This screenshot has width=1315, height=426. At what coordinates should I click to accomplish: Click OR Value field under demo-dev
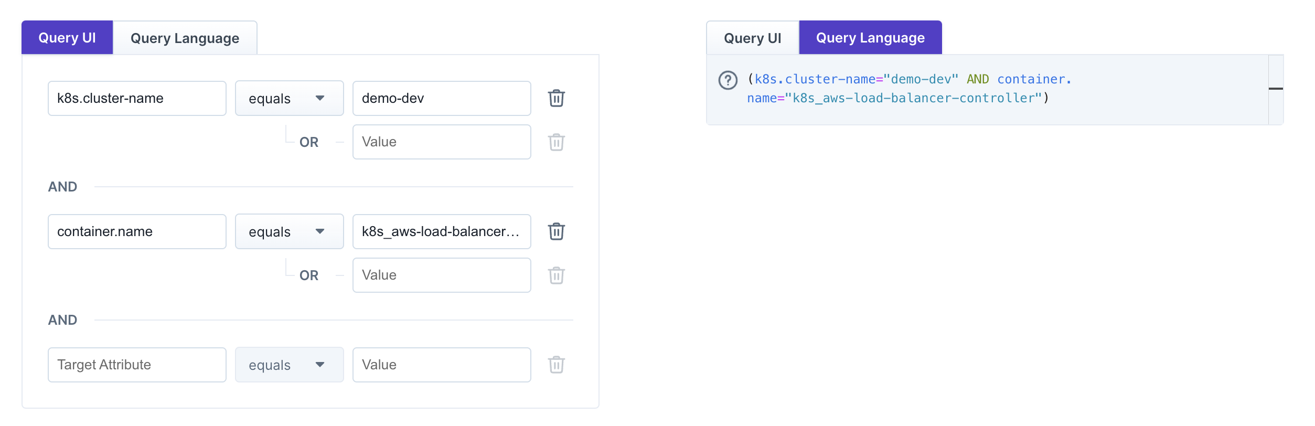pos(442,142)
